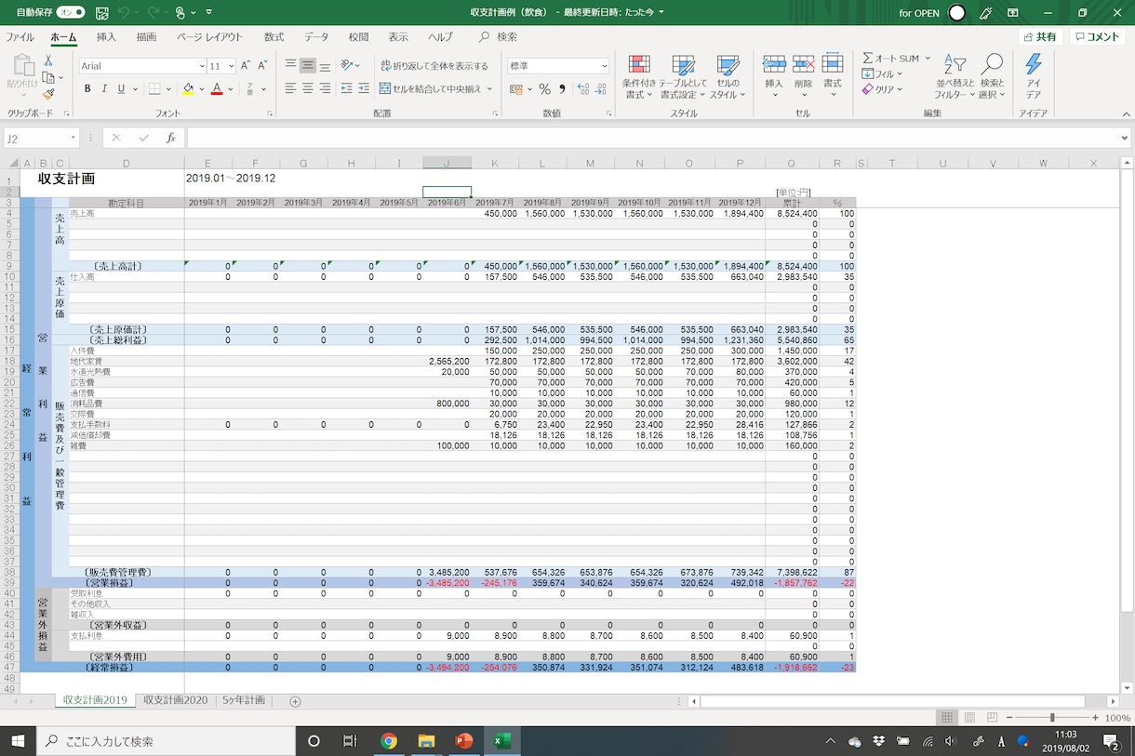Select the Format Painter brush icon

[x=48, y=94]
